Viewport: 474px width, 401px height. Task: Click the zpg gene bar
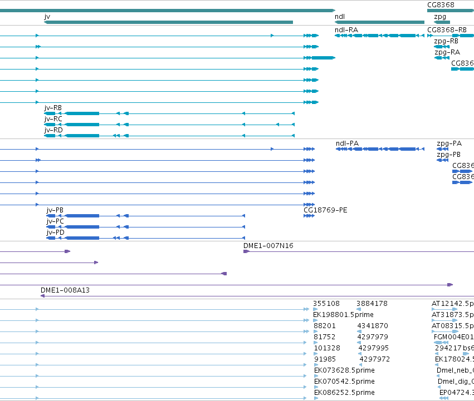coord(442,22)
